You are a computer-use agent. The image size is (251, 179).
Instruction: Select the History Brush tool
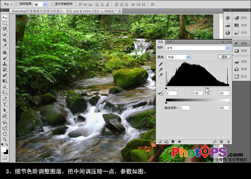click(5, 69)
